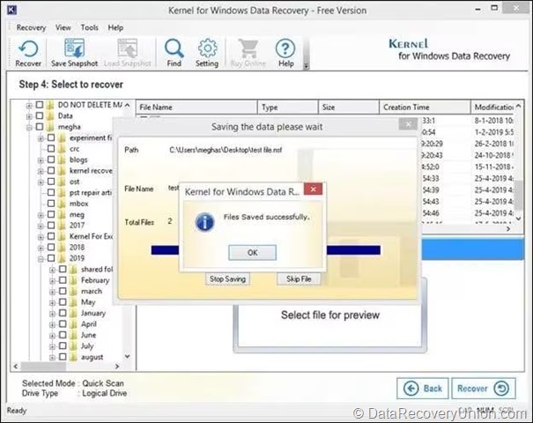Click the blogs folder icon

tap(62, 160)
